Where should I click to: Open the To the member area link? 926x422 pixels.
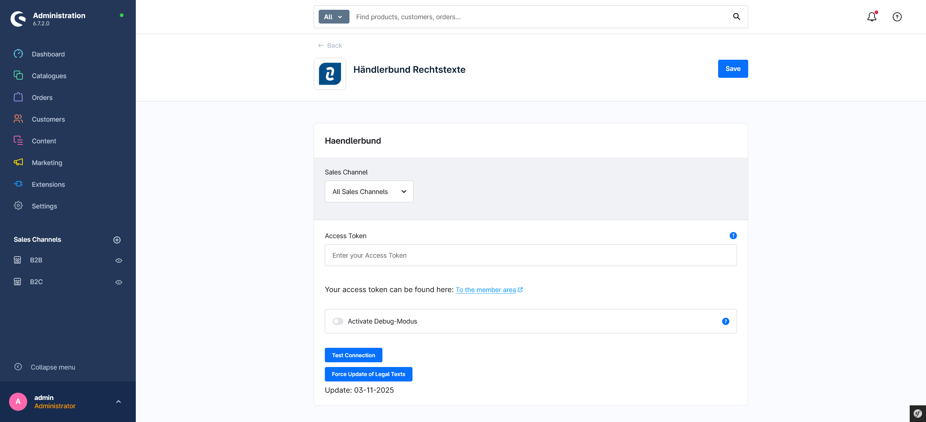pos(486,290)
